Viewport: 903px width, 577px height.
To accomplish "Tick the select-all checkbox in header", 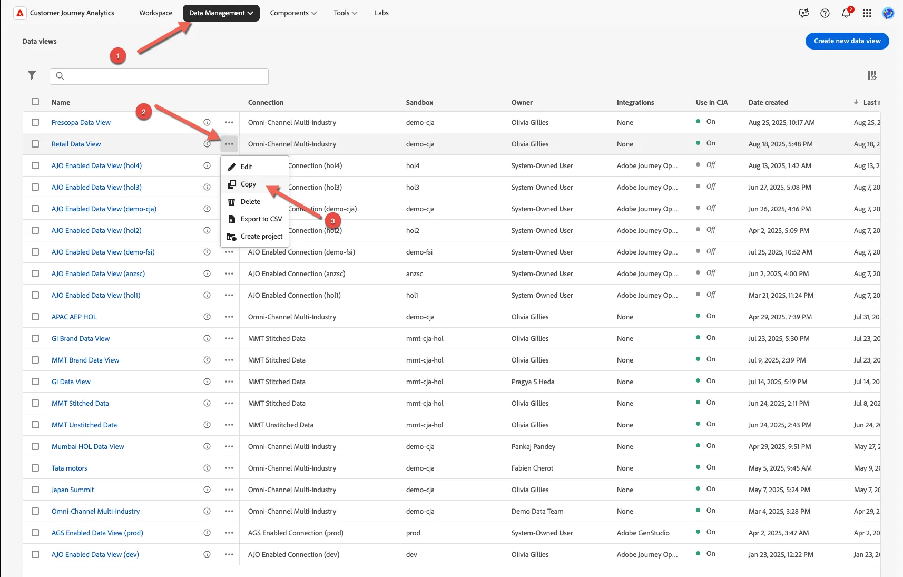I will click(35, 102).
